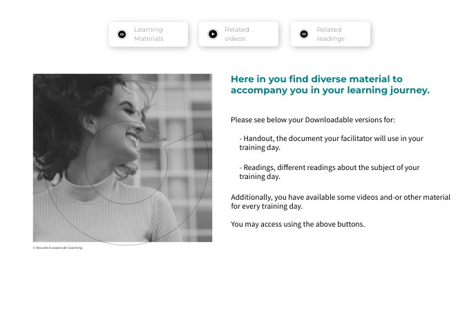Click the 'Here in you find diverse material' heading
Screen dimensions: 467x311
330,84
